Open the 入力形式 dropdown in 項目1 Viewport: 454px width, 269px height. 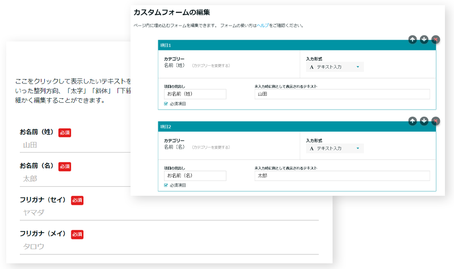tap(334, 67)
